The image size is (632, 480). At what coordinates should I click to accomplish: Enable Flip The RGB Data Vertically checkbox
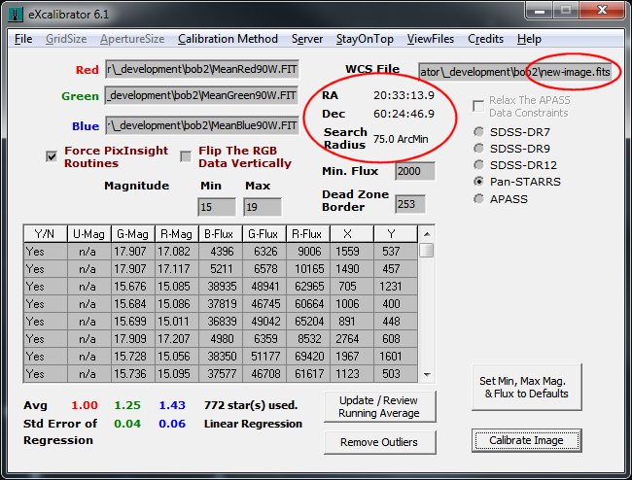[186, 156]
